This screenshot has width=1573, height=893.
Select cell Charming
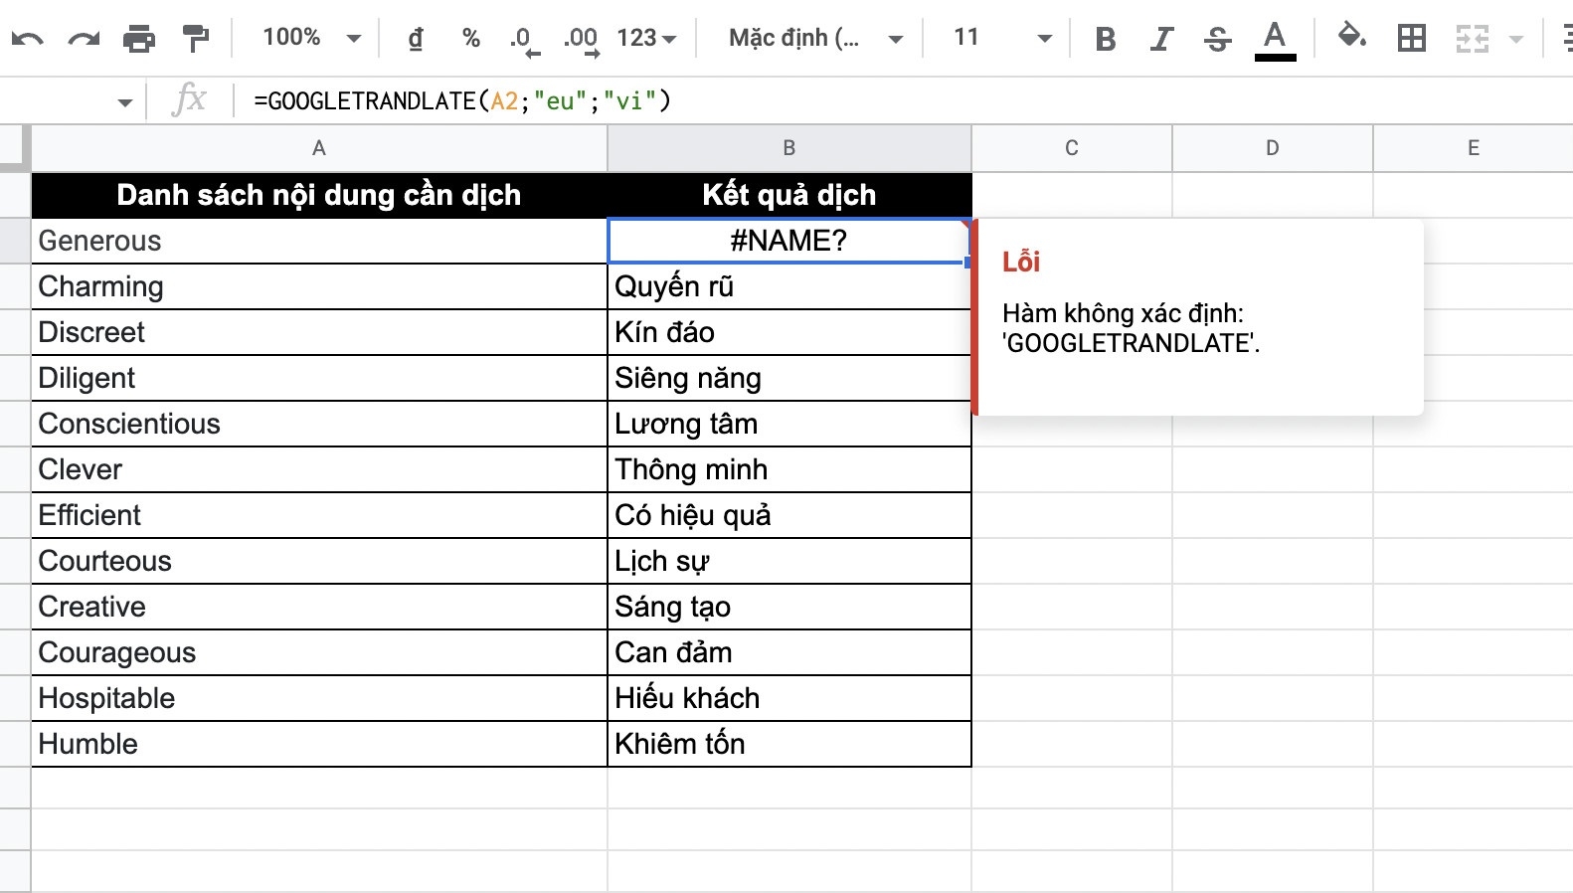point(319,286)
